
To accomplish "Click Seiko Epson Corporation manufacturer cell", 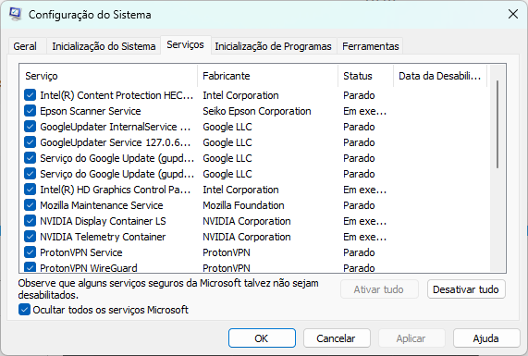I will 256,111.
